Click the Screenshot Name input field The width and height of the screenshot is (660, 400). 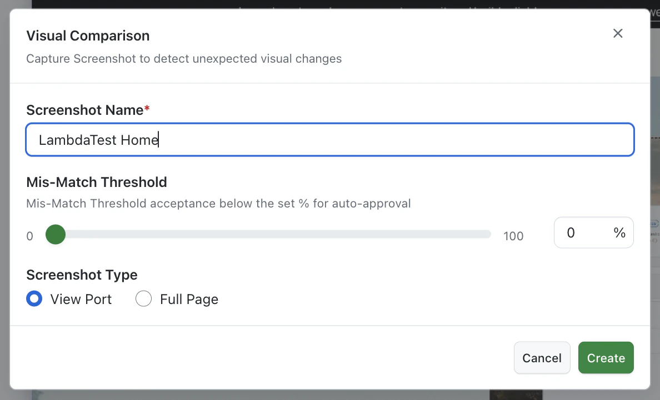330,139
